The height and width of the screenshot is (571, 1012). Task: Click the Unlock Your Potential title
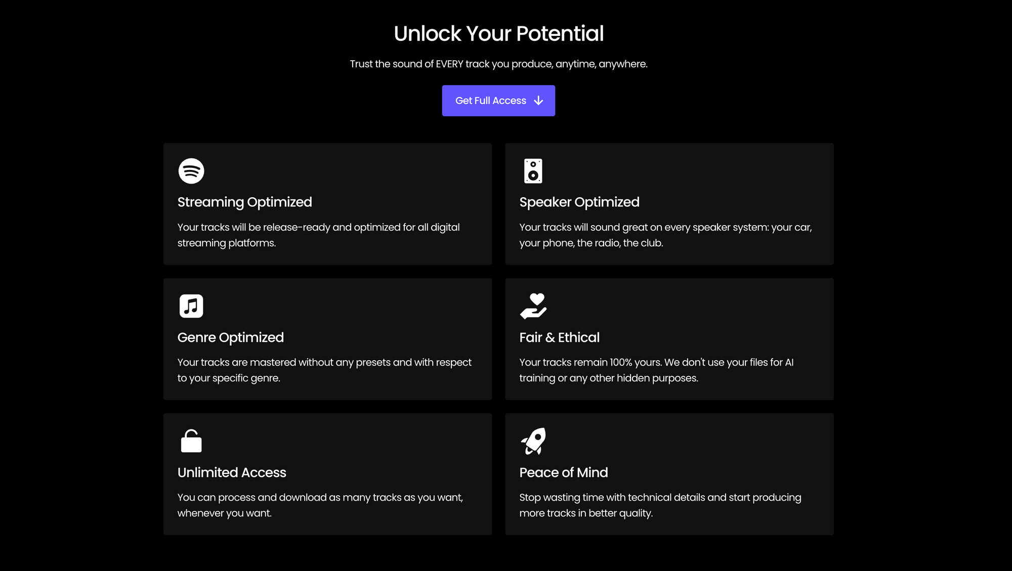pos(499,33)
